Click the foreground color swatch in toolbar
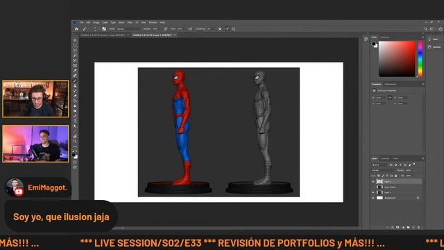Screen dimensions: 444x250 (74, 154)
